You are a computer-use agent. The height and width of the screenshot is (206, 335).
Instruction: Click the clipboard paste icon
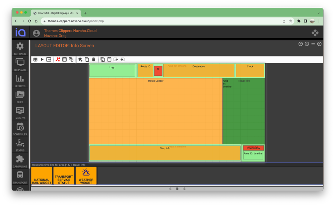pyautogui.click(x=109, y=60)
